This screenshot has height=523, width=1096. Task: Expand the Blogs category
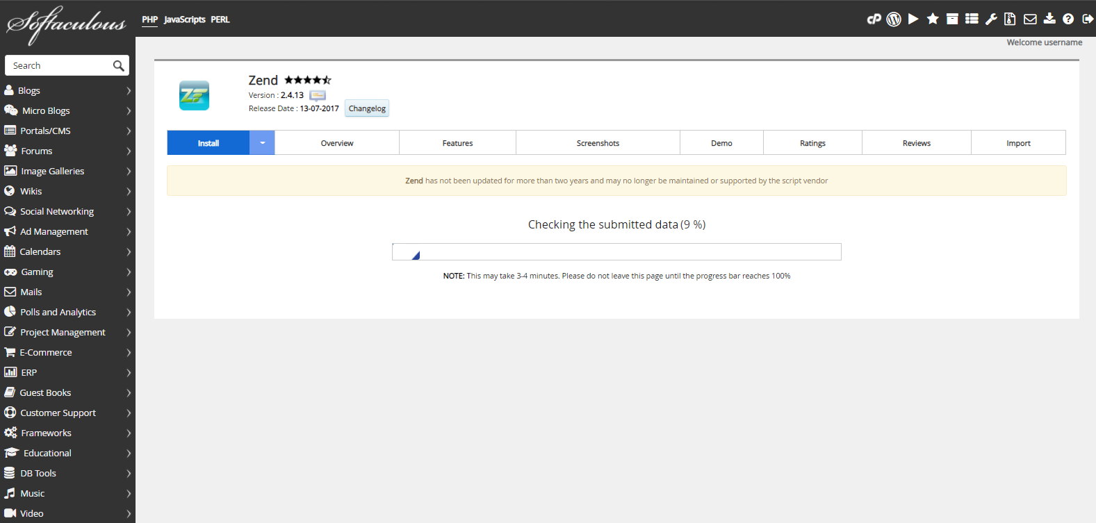click(67, 90)
